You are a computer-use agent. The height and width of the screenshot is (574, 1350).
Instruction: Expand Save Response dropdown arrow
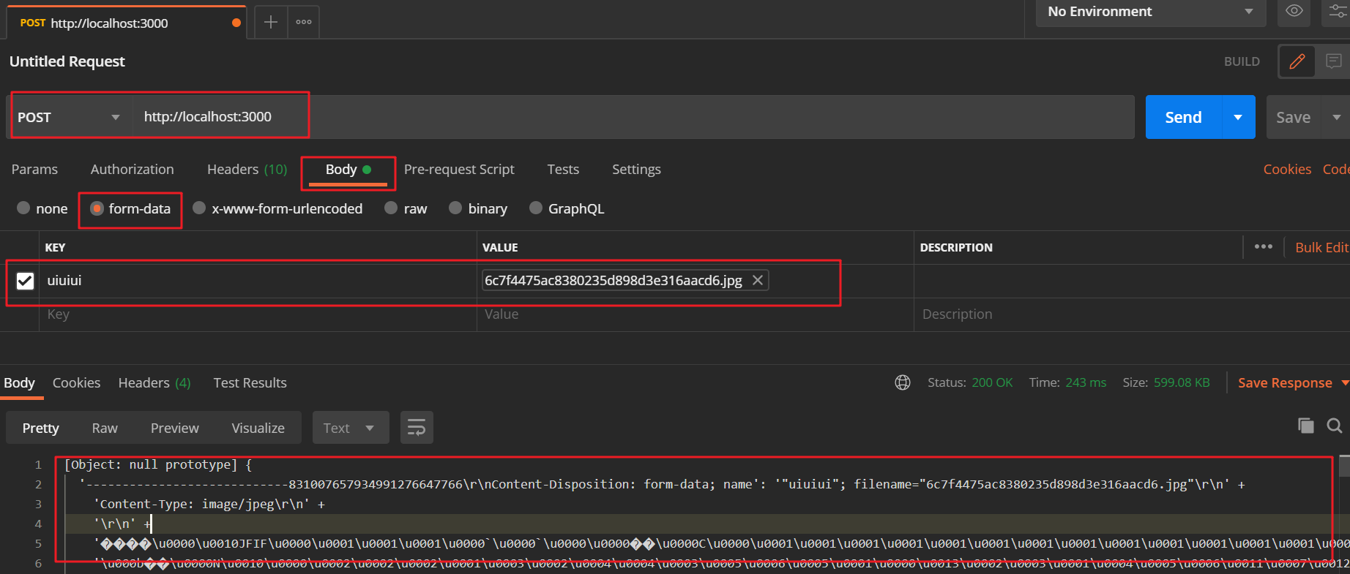click(x=1345, y=383)
